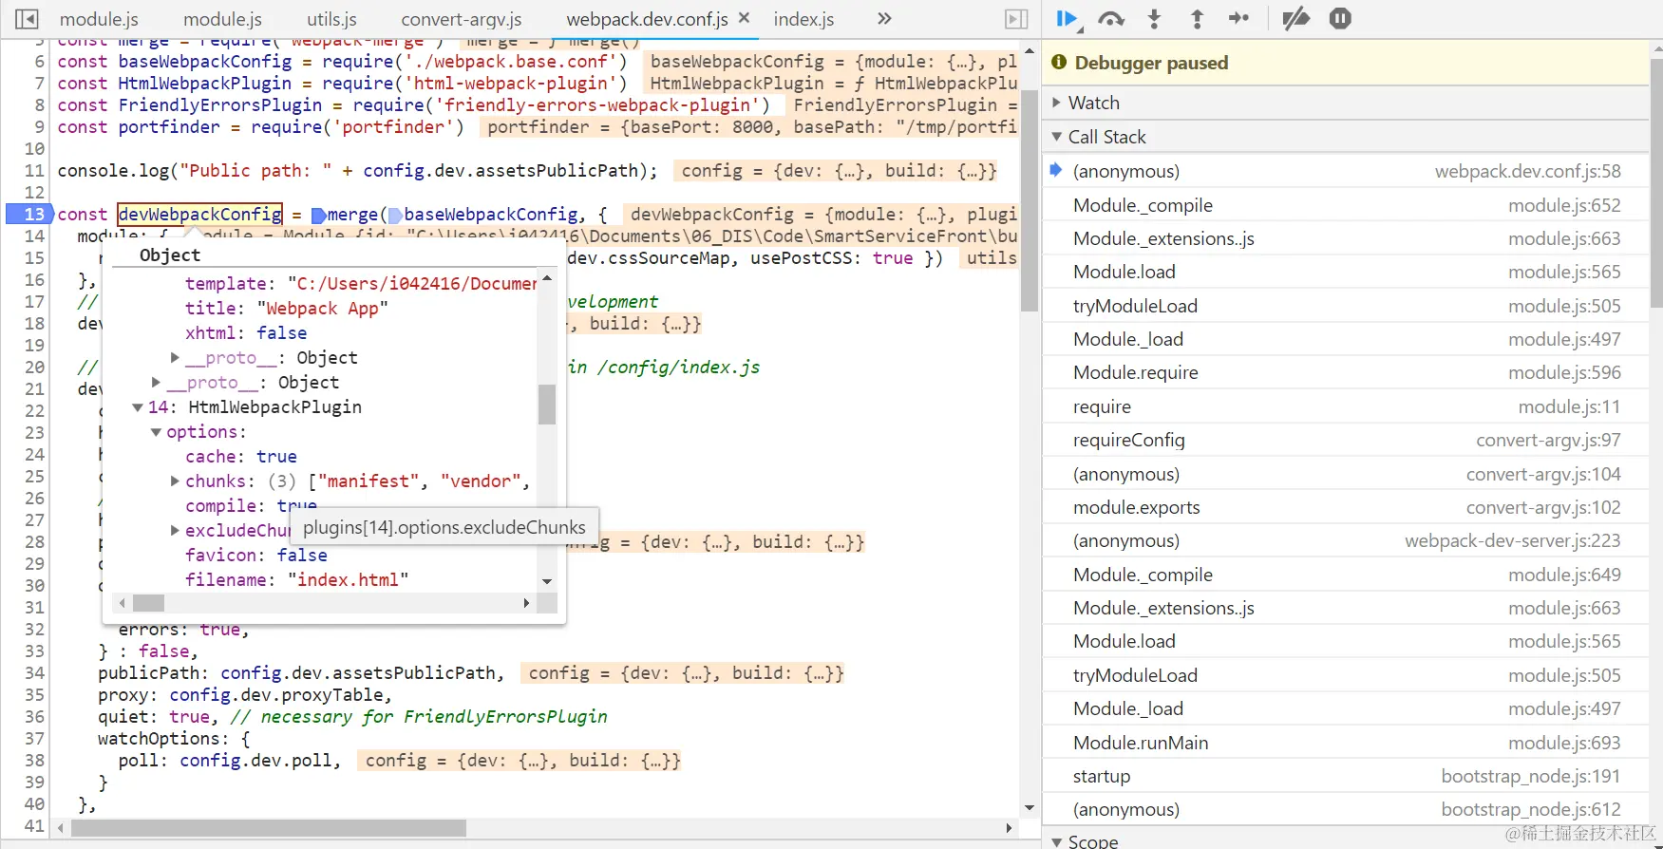Open the convert-argv.js:97 source link
1663x849 pixels.
[1548, 440]
